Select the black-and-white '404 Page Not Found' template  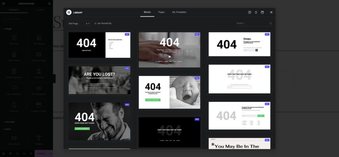pyautogui.click(x=99, y=45)
